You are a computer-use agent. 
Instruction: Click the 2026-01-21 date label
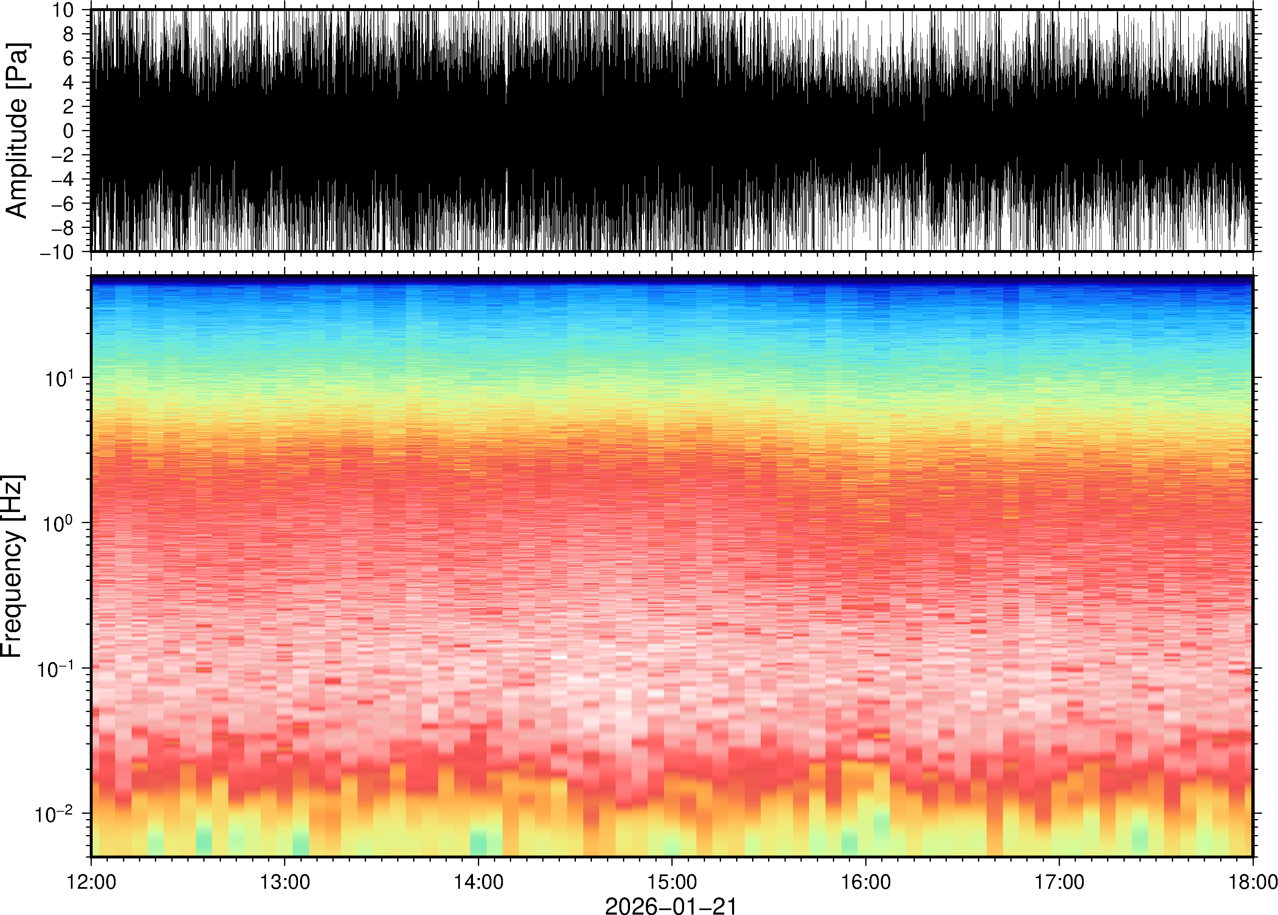pyautogui.click(x=671, y=906)
